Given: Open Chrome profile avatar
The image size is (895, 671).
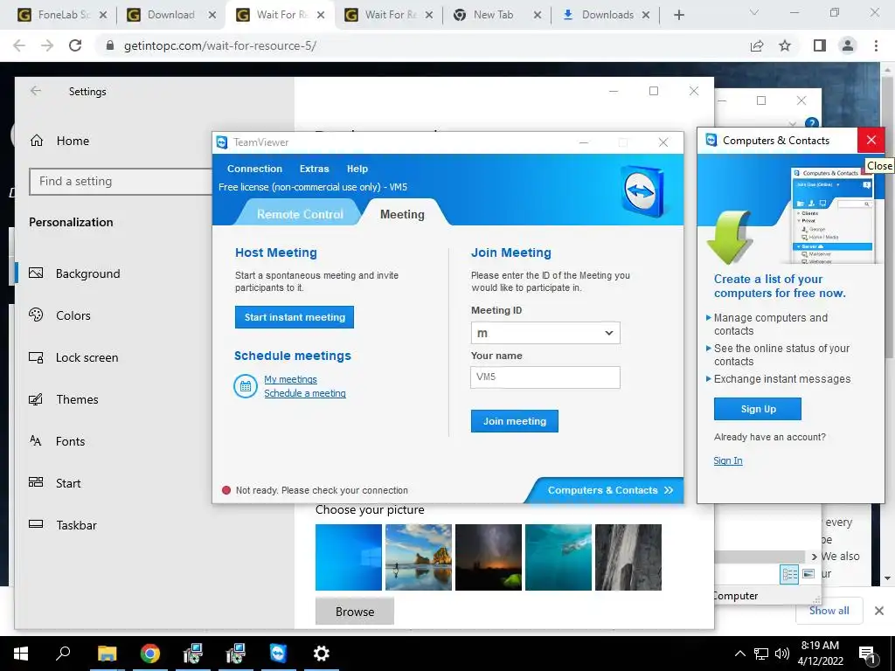Looking at the screenshot, I should (x=848, y=45).
